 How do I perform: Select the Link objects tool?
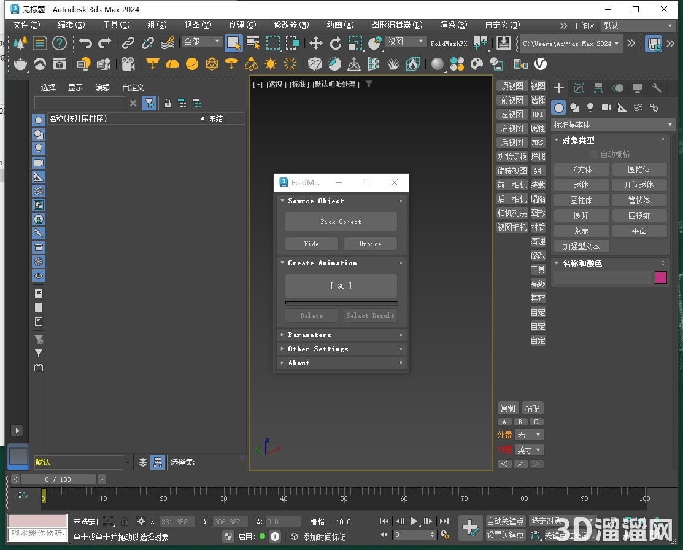pos(128,43)
